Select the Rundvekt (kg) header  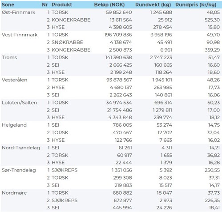tap(153, 5)
